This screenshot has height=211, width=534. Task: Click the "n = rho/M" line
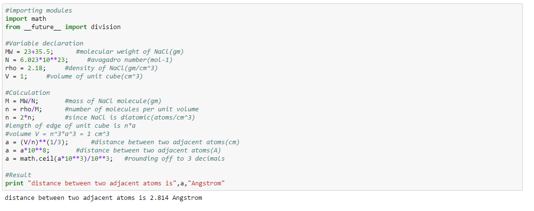coord(24,109)
